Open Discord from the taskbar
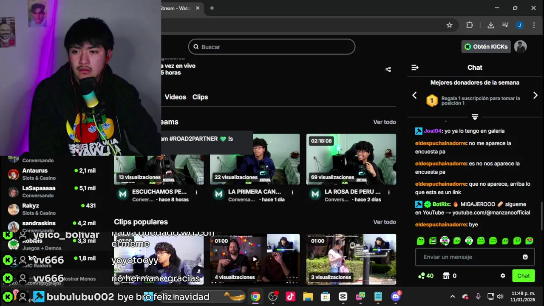The image size is (544, 306). 396,297
